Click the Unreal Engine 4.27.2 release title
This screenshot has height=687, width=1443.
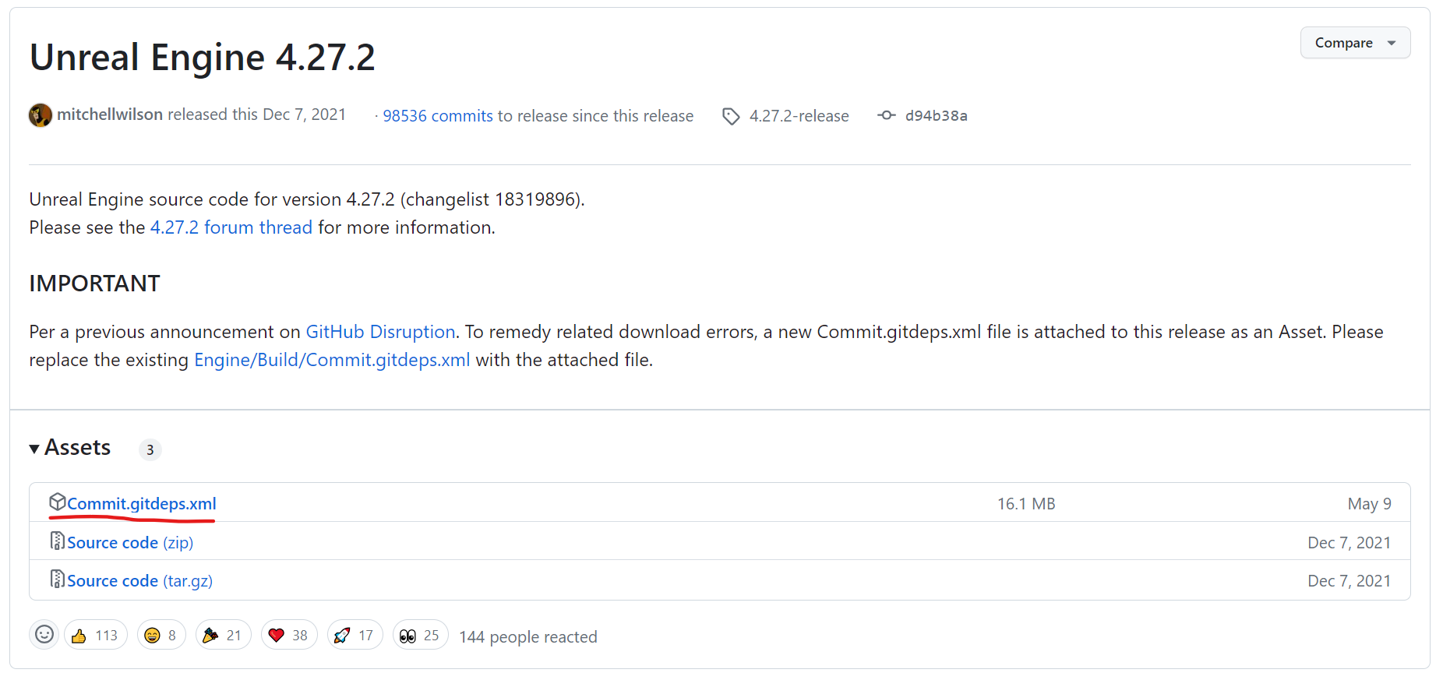point(203,58)
